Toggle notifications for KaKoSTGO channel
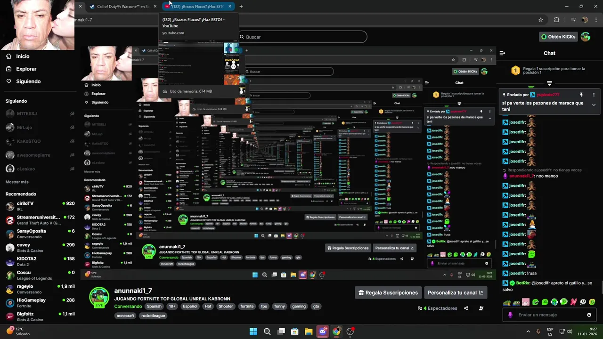Image resolution: width=603 pixels, height=339 pixels. tap(72, 141)
